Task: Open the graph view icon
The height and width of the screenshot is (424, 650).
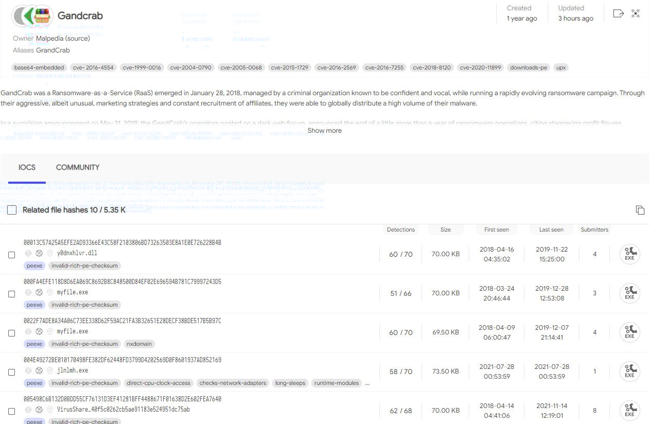Action: (x=636, y=13)
